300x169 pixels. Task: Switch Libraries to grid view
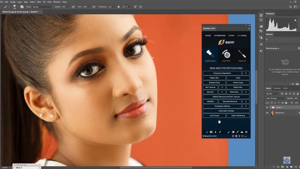point(299,48)
